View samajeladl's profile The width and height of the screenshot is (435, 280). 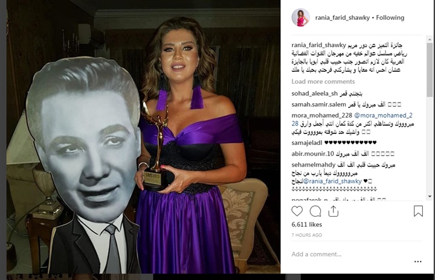307,143
